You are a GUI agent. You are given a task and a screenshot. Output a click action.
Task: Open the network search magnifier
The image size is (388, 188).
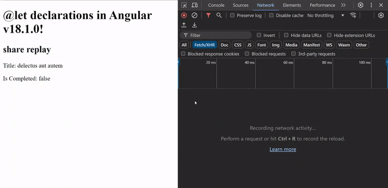pyautogui.click(x=219, y=15)
